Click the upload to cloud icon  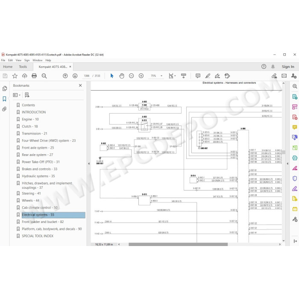point(25,76)
